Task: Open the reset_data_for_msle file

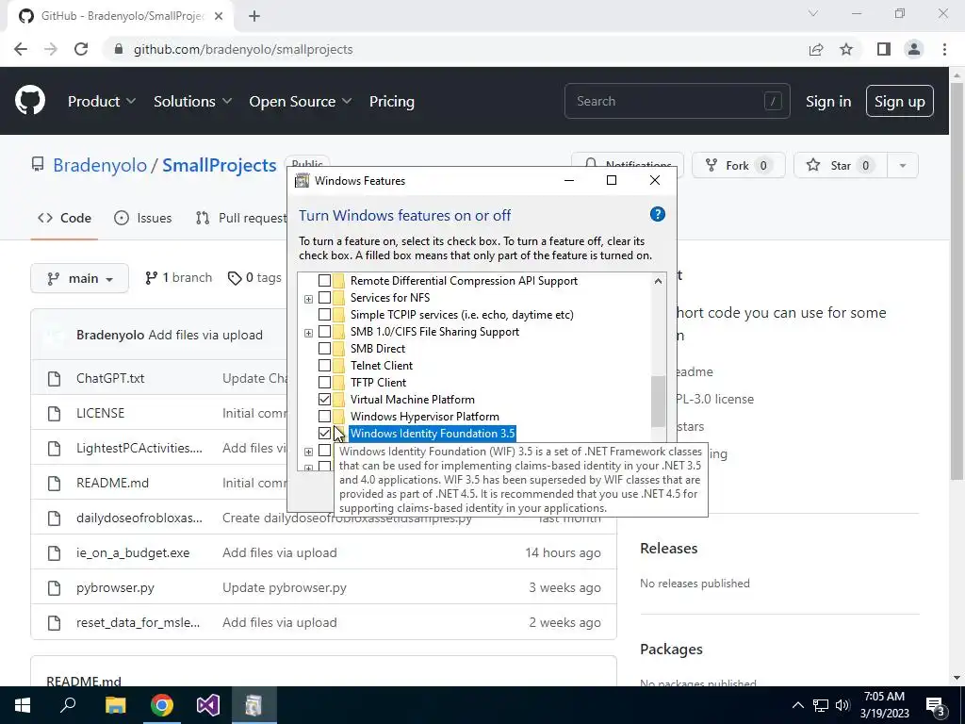Action: tap(138, 622)
